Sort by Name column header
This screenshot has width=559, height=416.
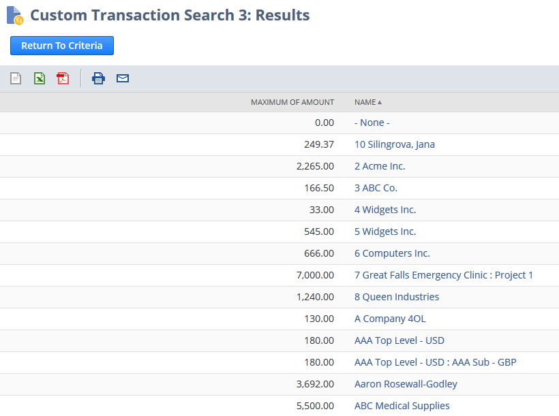point(368,103)
